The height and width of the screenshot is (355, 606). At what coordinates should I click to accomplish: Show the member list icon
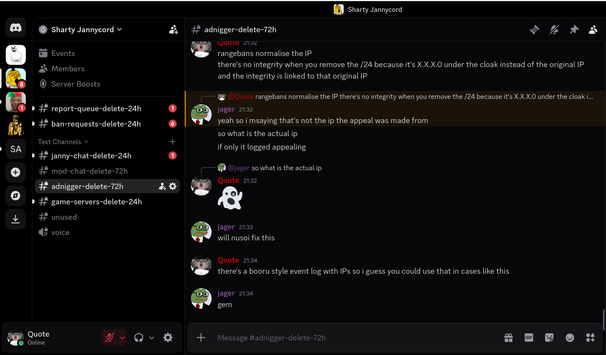[593, 30]
